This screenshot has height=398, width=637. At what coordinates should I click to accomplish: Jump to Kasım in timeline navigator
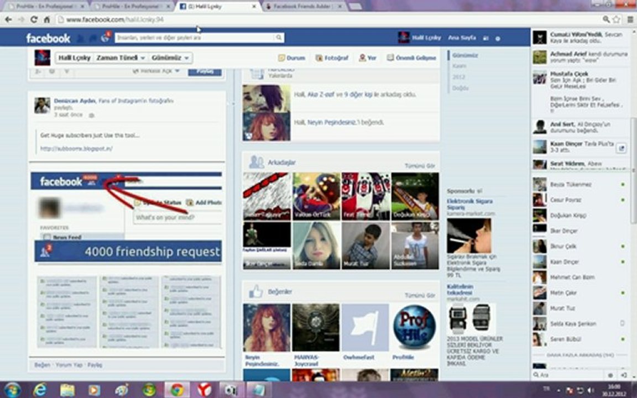point(459,66)
